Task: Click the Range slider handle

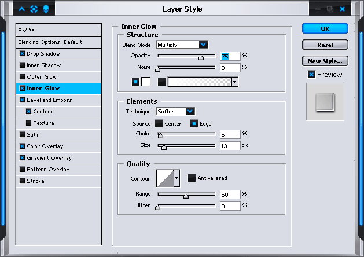Action: 186,196
